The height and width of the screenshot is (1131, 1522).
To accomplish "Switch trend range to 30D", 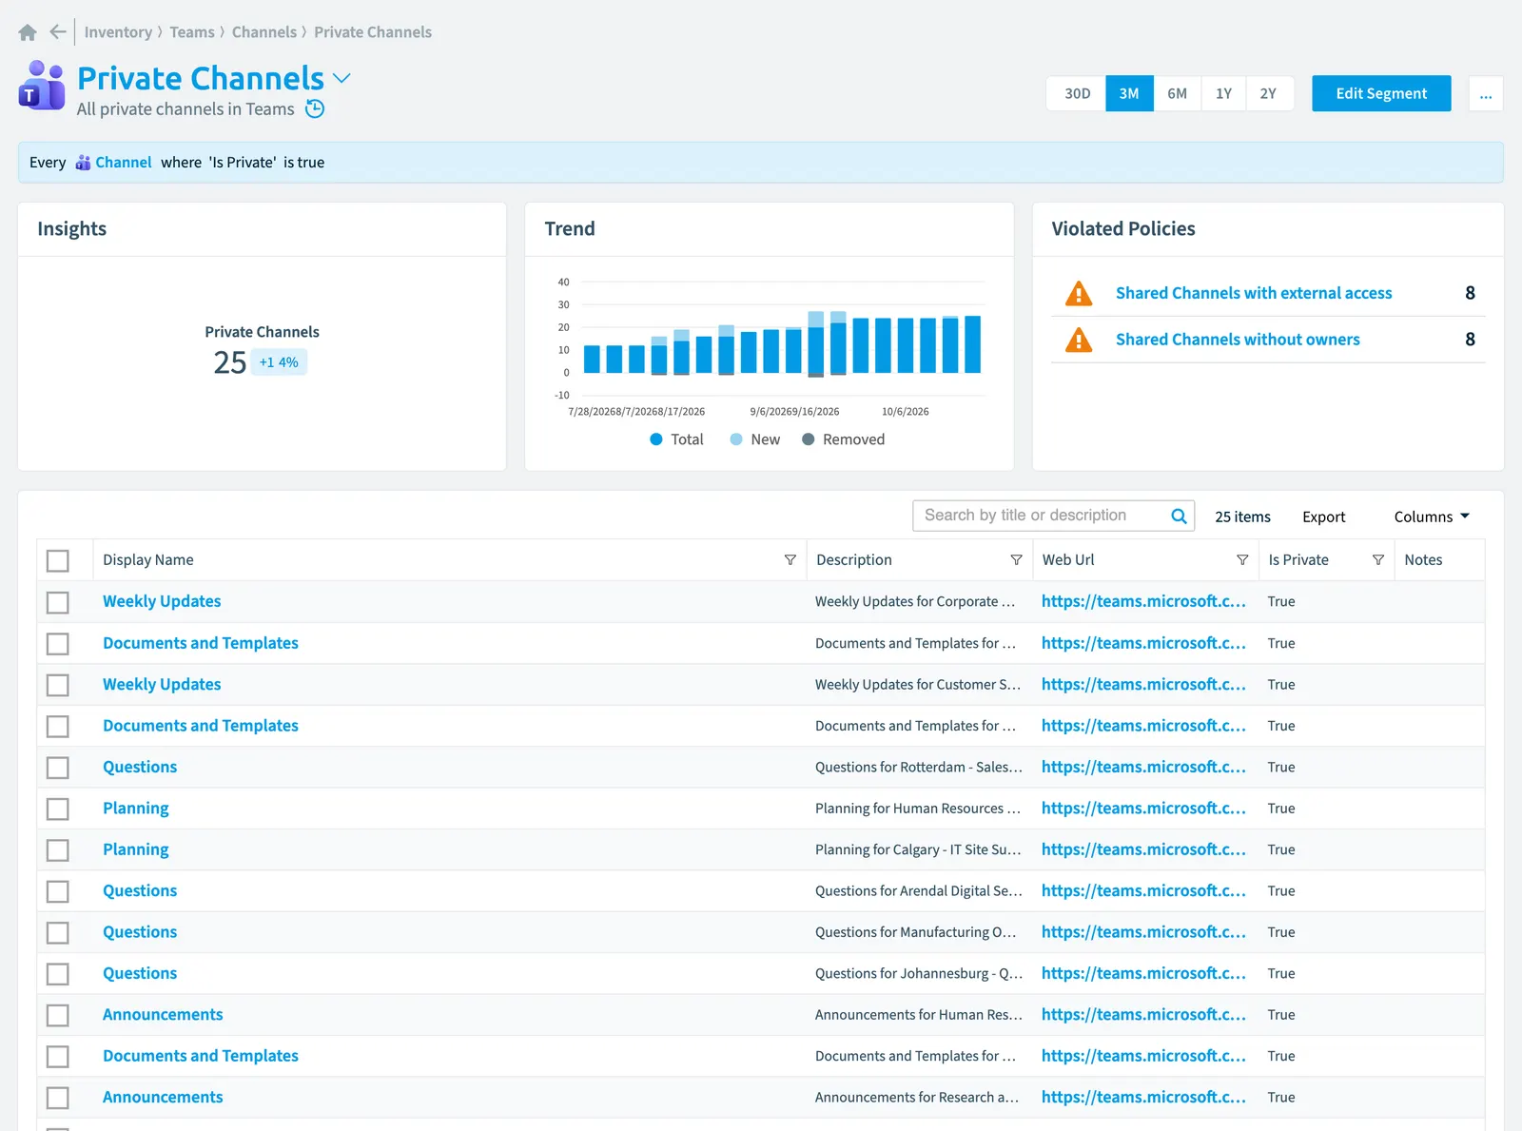I will coord(1077,93).
